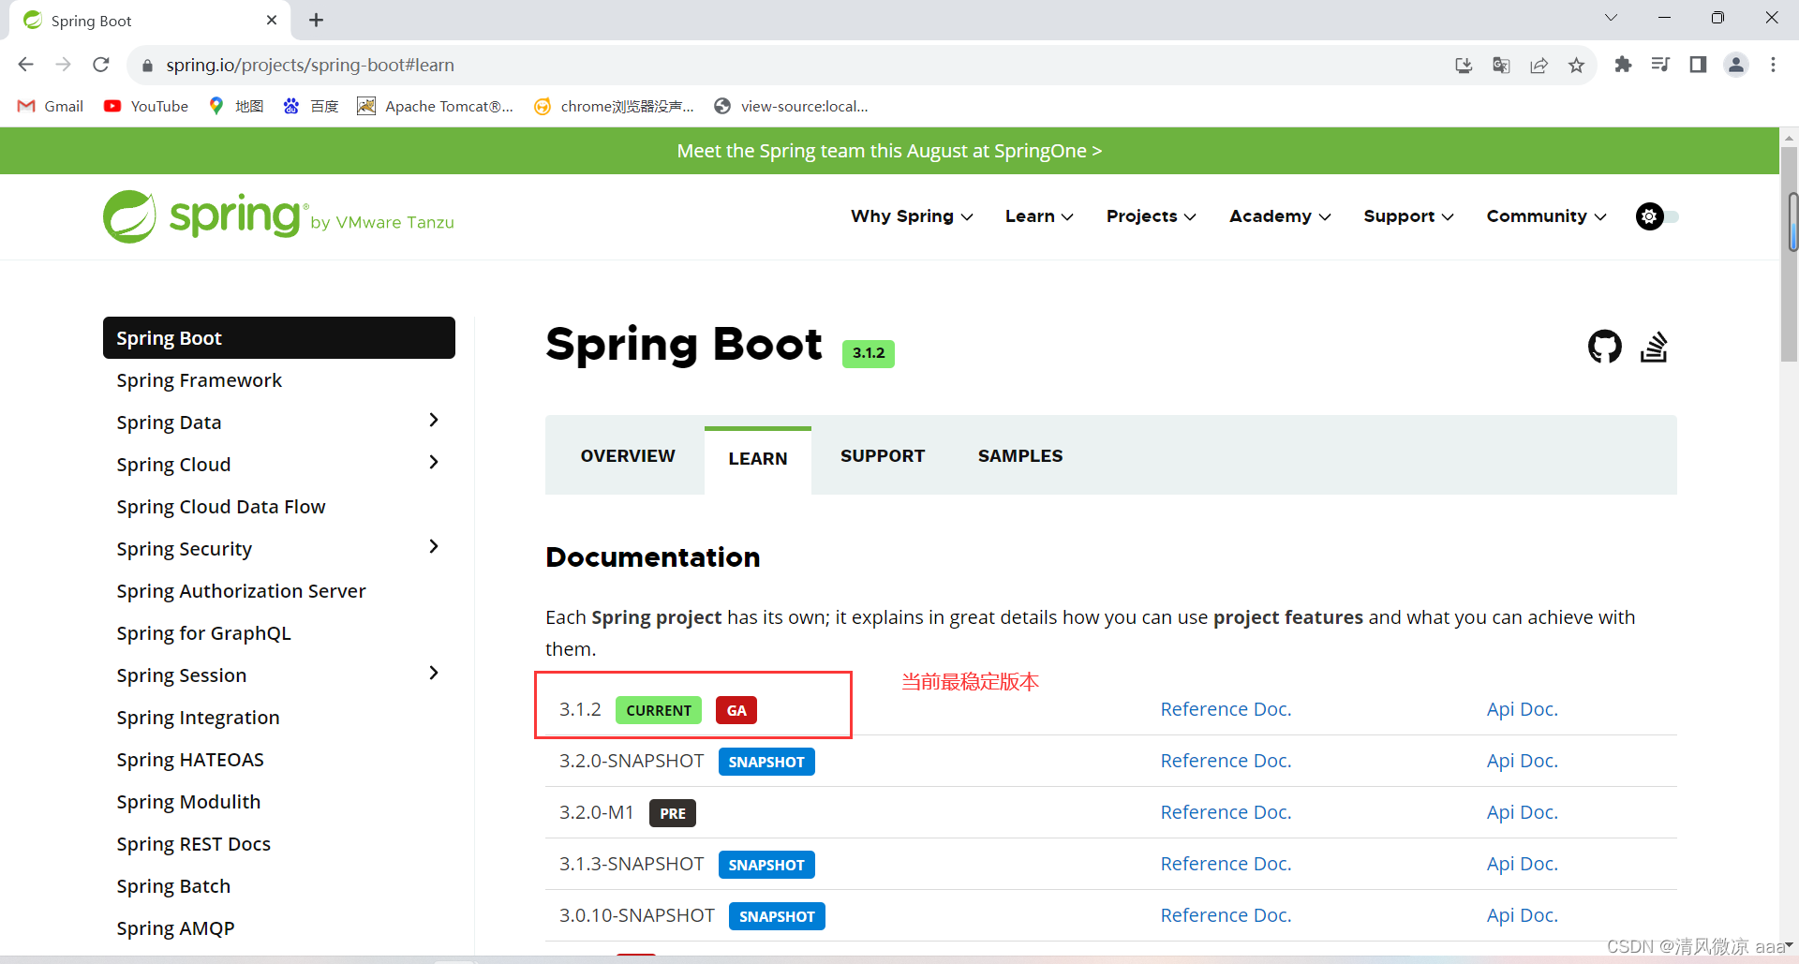Click the browser forward arrow

point(64,65)
